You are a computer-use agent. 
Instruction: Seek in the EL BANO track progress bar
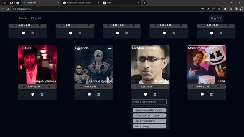pos(43,86)
